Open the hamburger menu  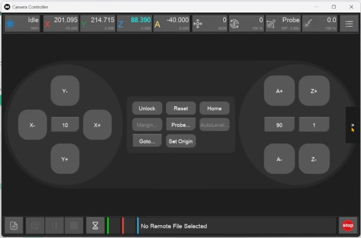pos(349,24)
